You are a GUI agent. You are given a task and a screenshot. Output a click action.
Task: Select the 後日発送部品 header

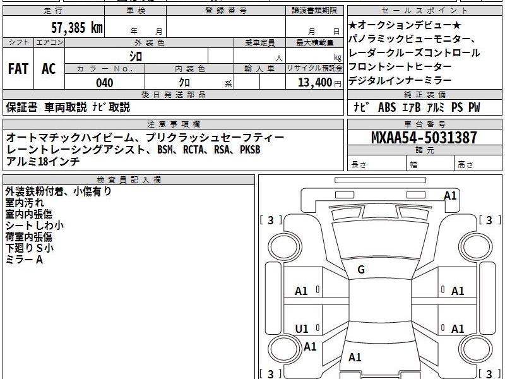173,94
